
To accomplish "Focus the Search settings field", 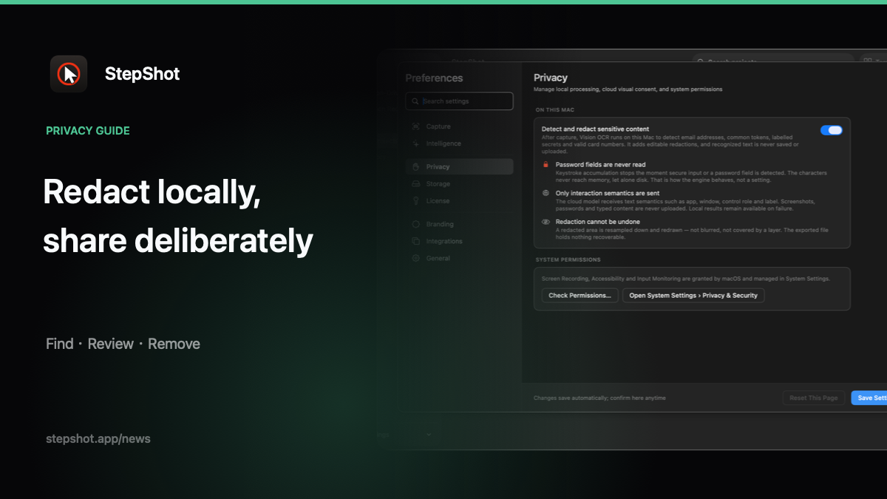I will (459, 101).
